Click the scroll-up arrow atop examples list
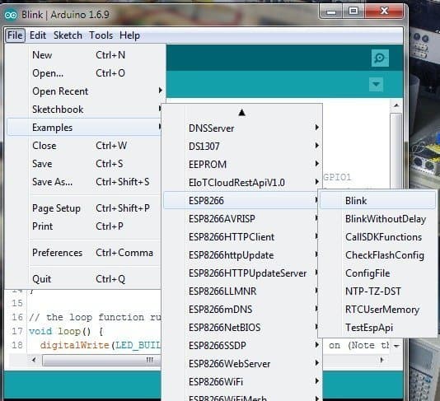Image resolution: width=440 pixels, height=401 pixels. [x=242, y=113]
